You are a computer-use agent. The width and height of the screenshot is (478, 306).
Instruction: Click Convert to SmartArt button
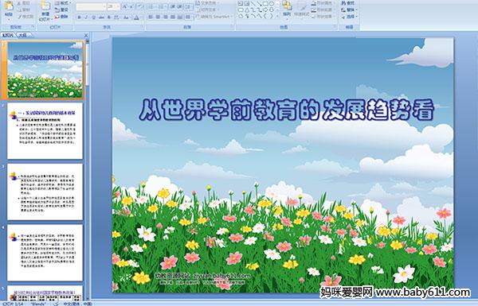click(214, 17)
